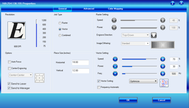
Task: Switch to the Advanced tab
Action: point(89,9)
